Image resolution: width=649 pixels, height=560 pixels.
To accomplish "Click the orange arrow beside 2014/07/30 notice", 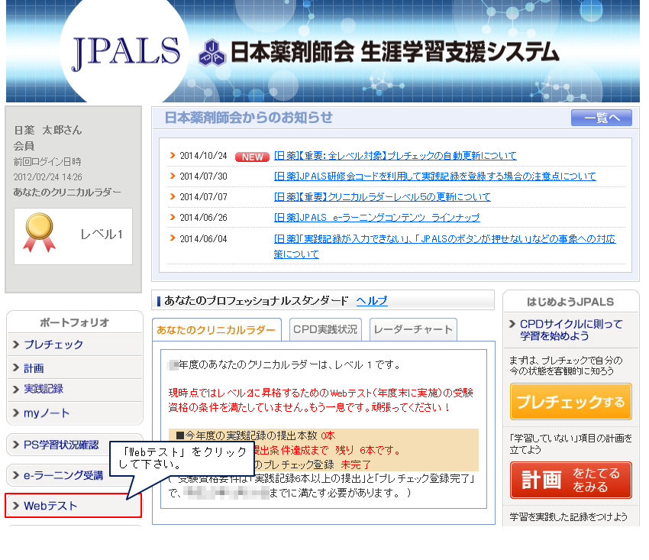I will tap(173, 176).
